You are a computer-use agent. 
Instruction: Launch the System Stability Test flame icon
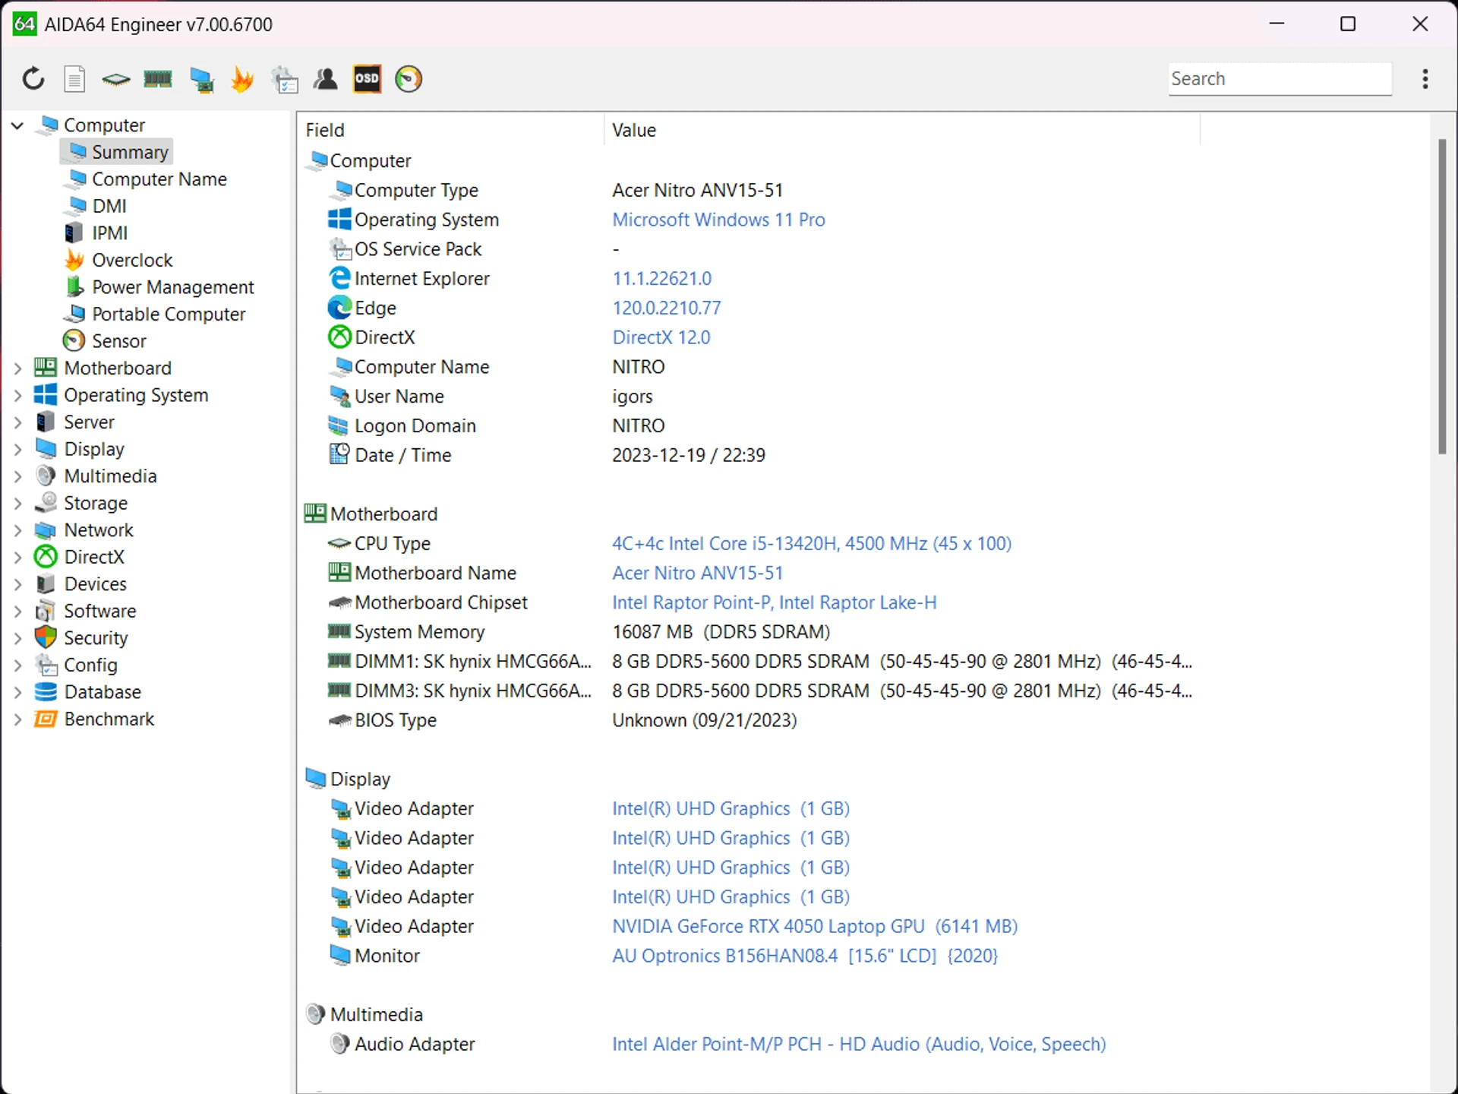point(242,79)
